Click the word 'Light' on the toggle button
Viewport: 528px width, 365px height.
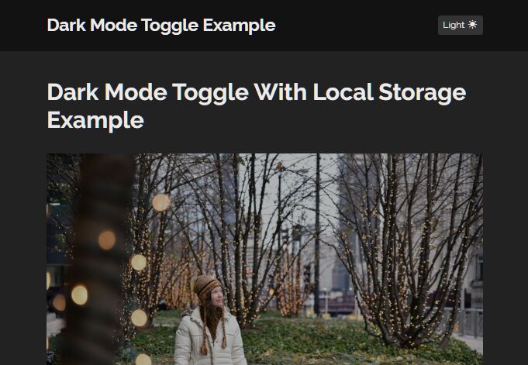coord(454,26)
